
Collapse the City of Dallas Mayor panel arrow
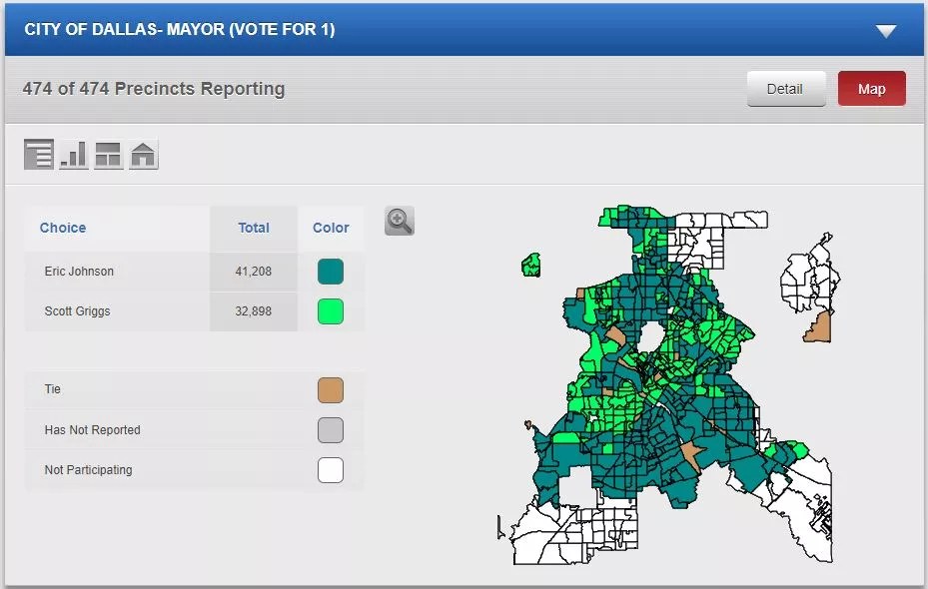coord(886,31)
